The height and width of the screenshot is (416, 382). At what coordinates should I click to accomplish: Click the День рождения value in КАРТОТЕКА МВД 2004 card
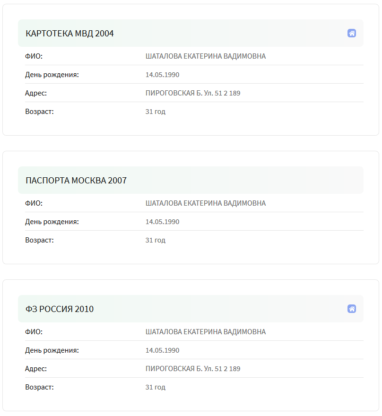(x=162, y=75)
